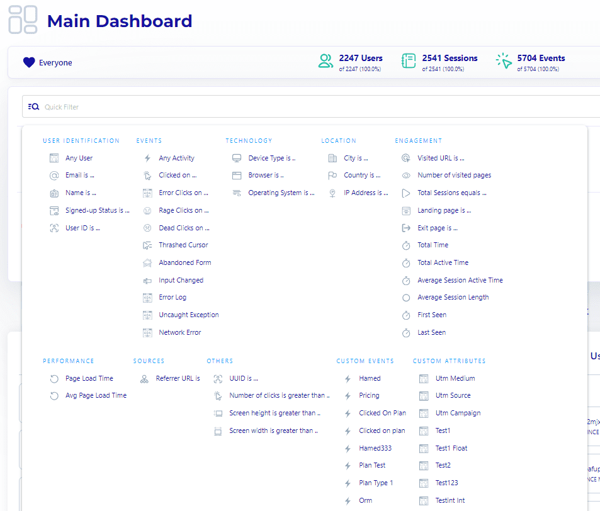This screenshot has width=600, height=511.
Task: Click the Email at-sign icon
Action: (54, 176)
